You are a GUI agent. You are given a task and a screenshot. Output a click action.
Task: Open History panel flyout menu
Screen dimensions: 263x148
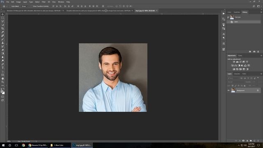click(x=261, y=12)
